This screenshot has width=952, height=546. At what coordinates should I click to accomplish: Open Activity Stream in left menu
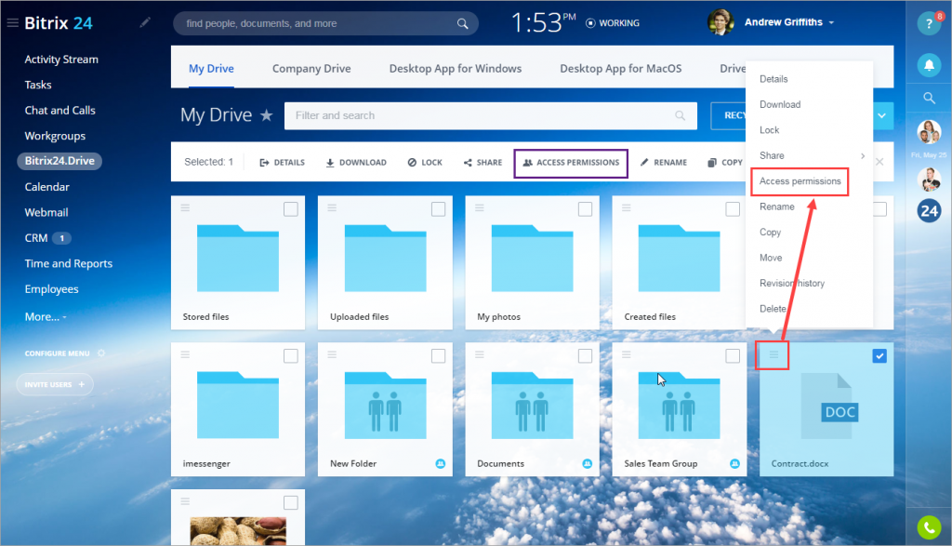click(61, 60)
